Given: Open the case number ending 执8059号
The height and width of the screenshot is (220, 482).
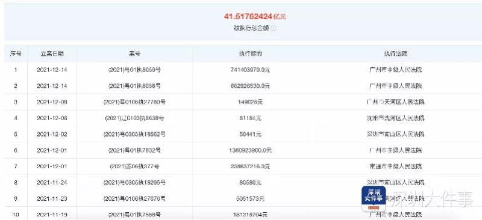Looking at the screenshot, I should click(x=134, y=70).
